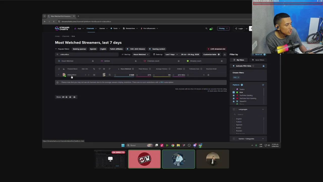Open the green live counter icon in header
This screenshot has height=182, width=323.
[x=211, y=29]
